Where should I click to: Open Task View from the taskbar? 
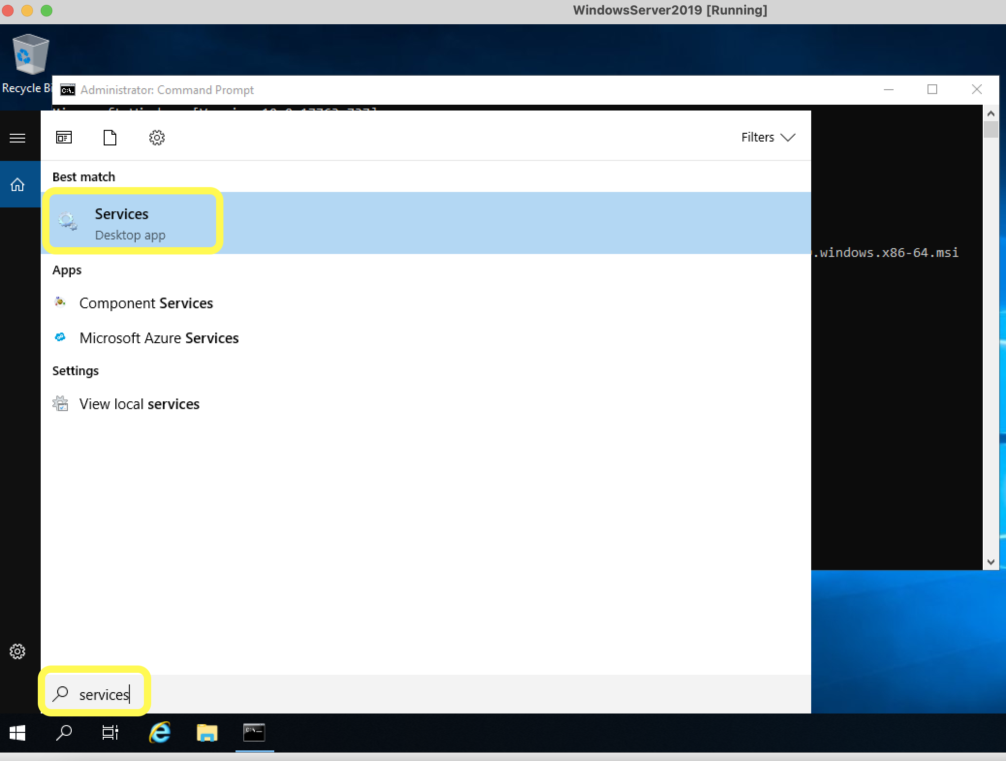[x=110, y=733]
